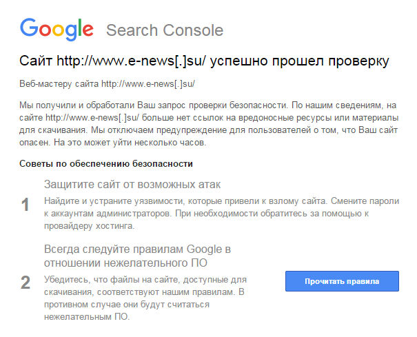Click the e-news URL in the Веб-мастеру line

click(x=149, y=84)
